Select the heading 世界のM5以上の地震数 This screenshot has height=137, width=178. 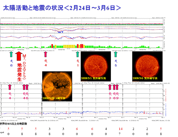click(13, 124)
